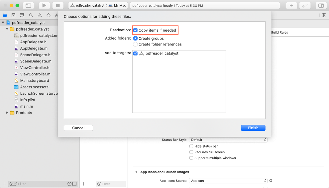Click the Stop button in toolbar
Image resolution: width=329 pixels, height=188 pixels.
[58, 6]
